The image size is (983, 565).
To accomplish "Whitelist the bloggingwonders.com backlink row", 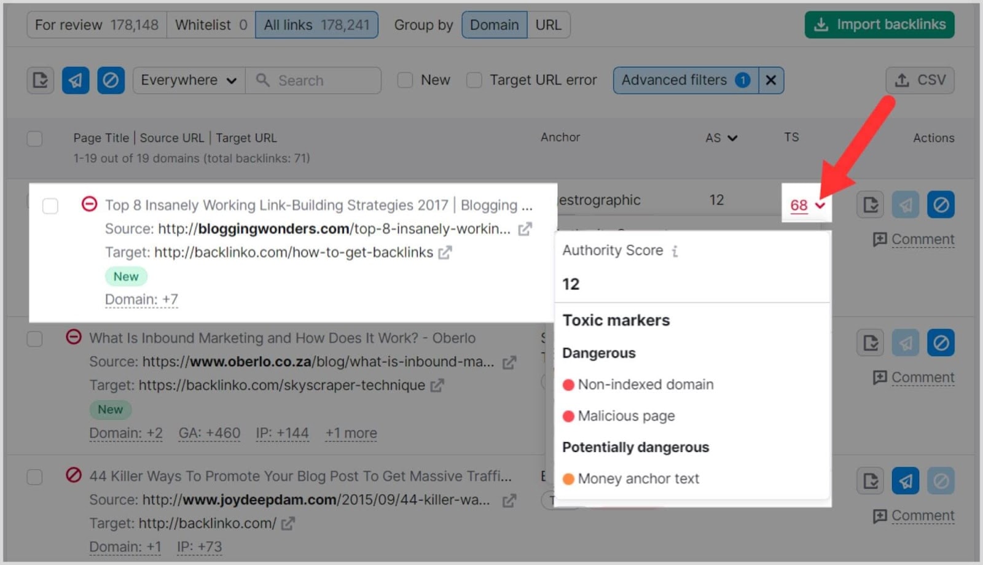I will (x=870, y=205).
